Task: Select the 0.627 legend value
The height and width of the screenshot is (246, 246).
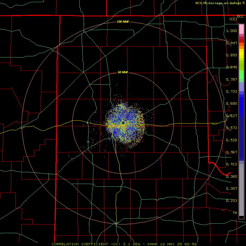Action: tap(232, 116)
